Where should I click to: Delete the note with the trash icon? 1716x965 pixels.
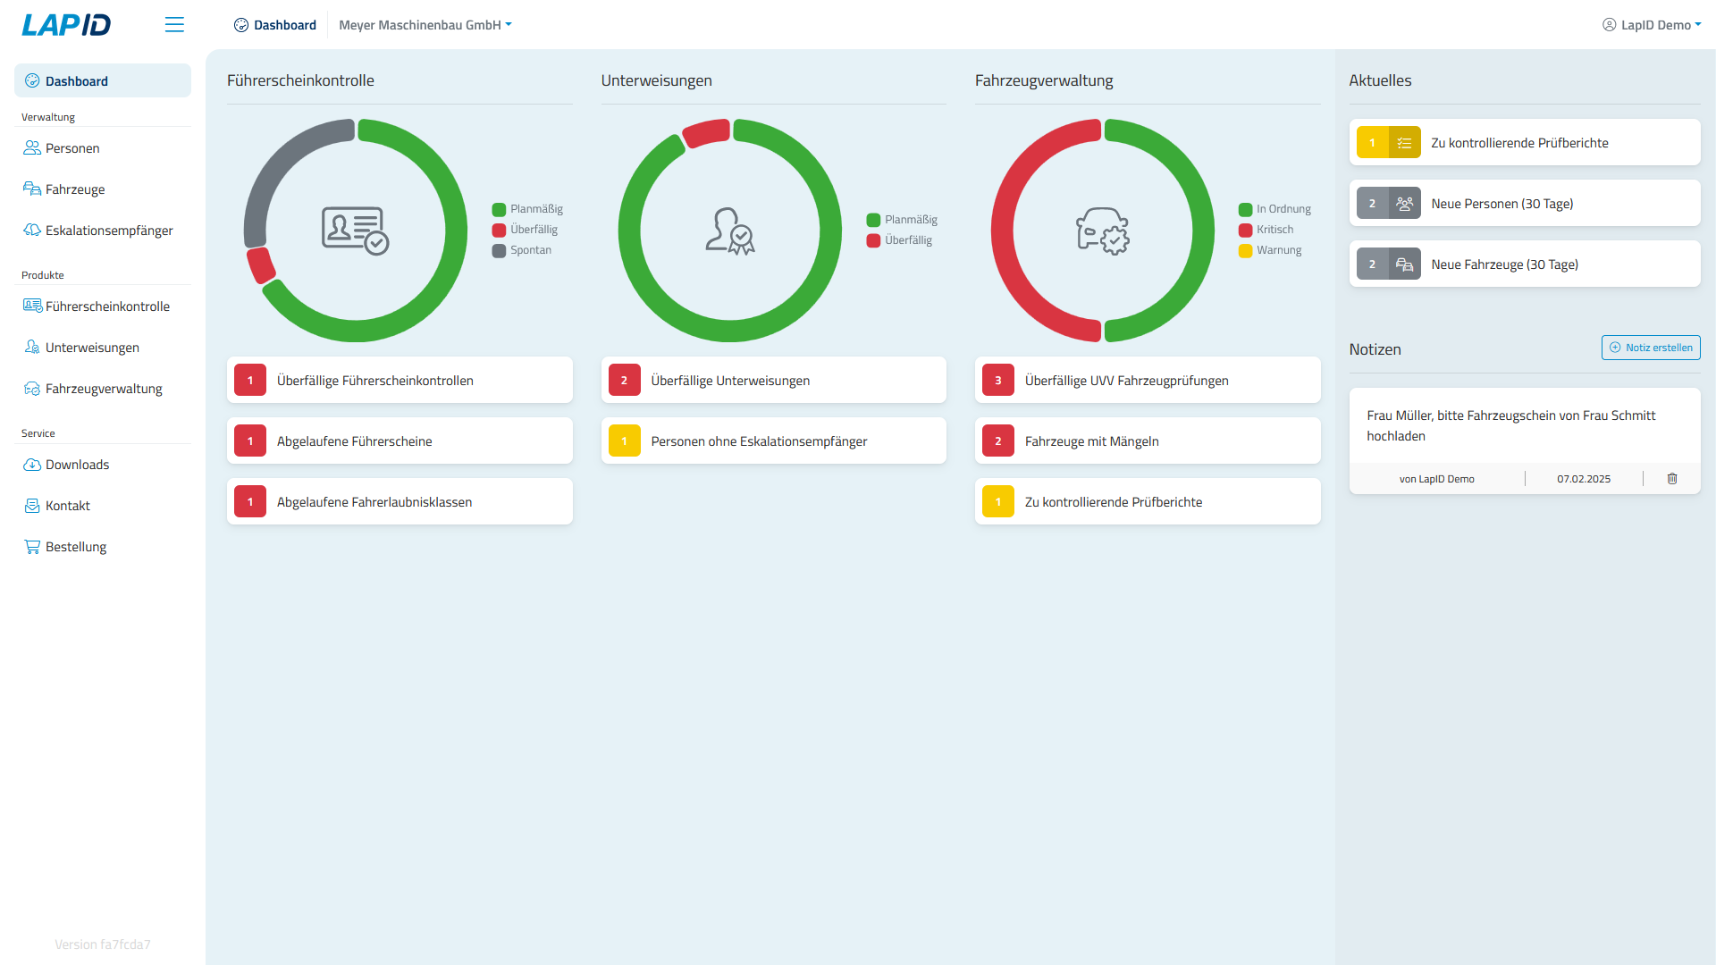point(1672,478)
